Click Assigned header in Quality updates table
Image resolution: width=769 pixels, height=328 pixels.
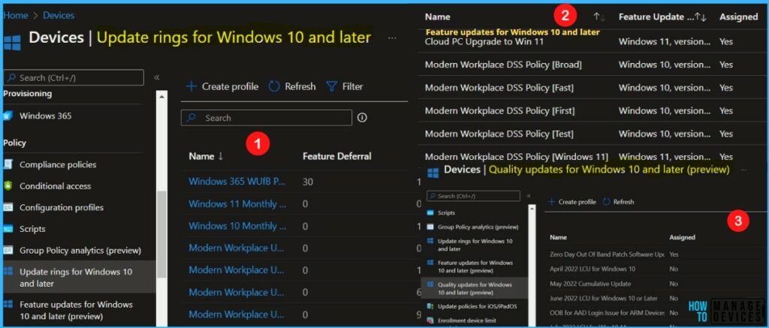click(682, 237)
